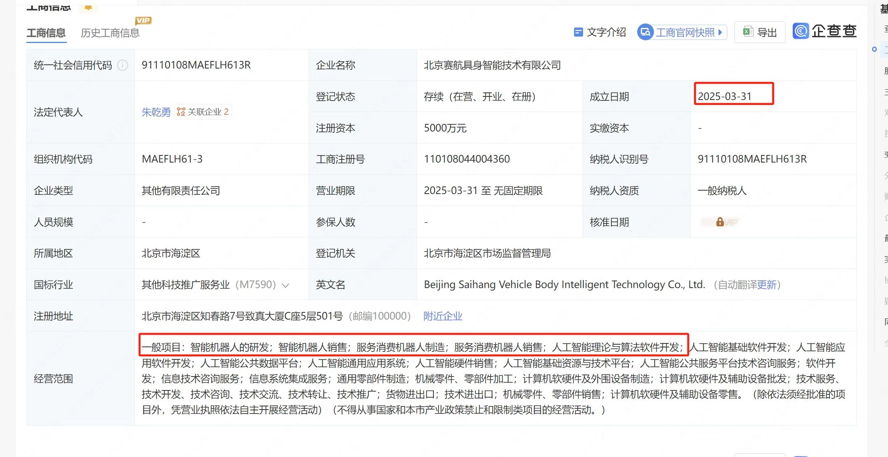Select taxpayer qualification 一般纳税人
Screen dimensions: 888x457
point(722,190)
